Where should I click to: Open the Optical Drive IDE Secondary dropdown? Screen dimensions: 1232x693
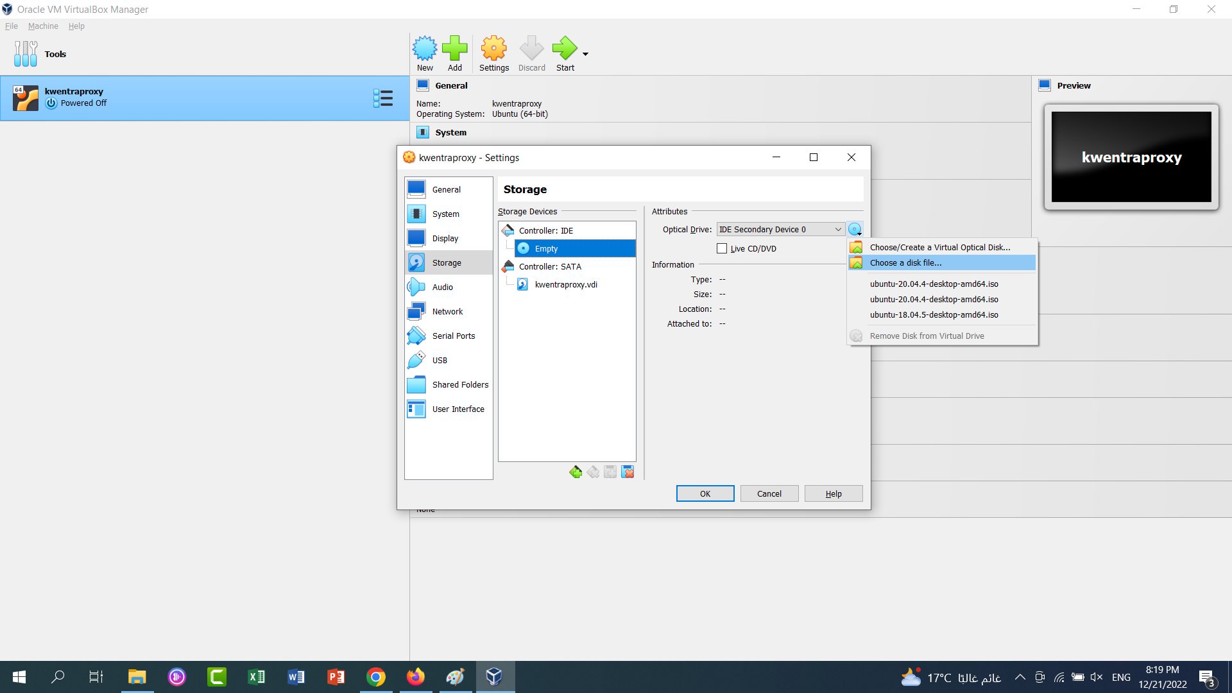(780, 229)
